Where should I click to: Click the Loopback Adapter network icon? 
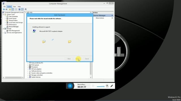(x=34, y=31)
